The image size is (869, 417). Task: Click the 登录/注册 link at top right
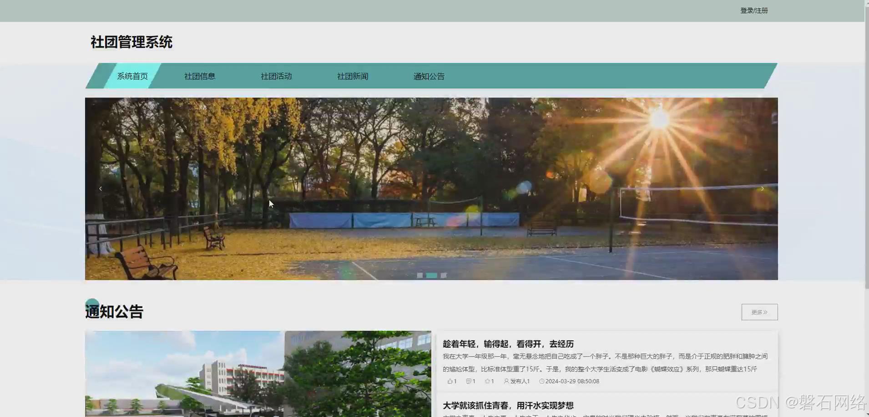(754, 10)
